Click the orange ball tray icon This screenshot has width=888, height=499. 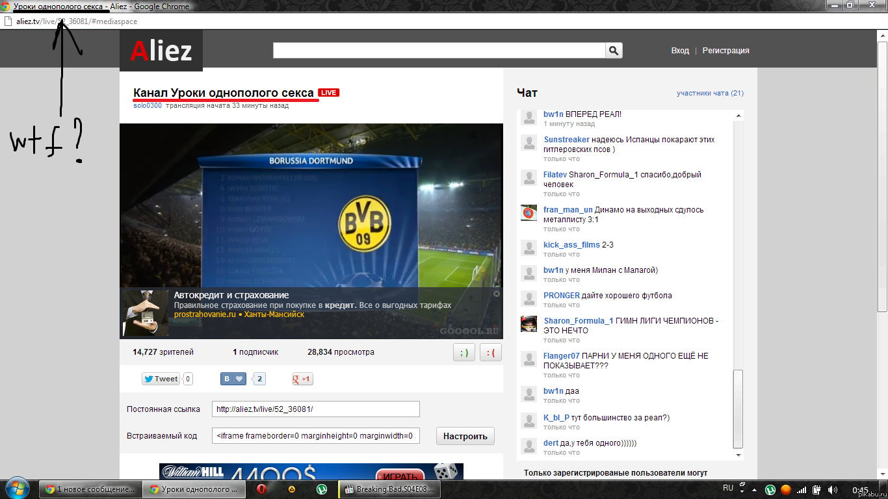click(x=786, y=489)
